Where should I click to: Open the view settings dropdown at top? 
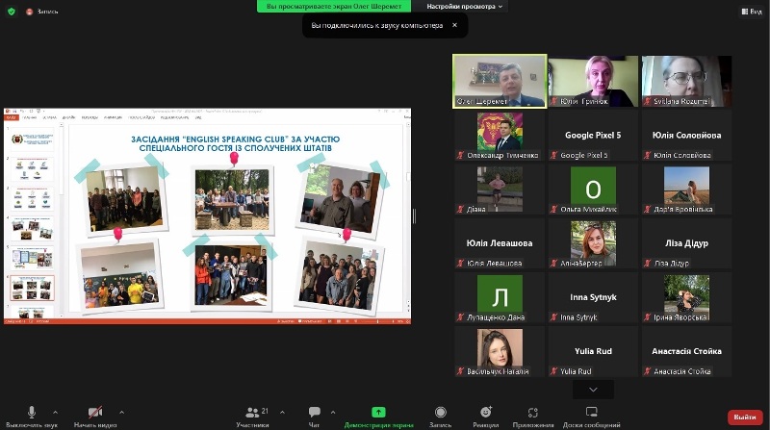(466, 7)
